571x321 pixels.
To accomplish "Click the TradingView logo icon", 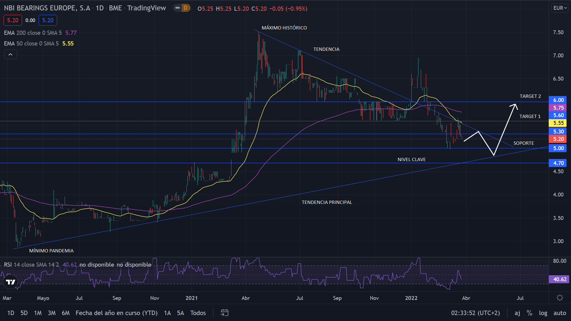I will tap(11, 282).
